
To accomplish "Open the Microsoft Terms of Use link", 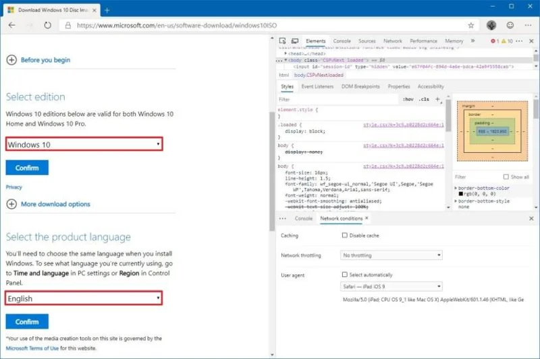I will click(x=32, y=348).
